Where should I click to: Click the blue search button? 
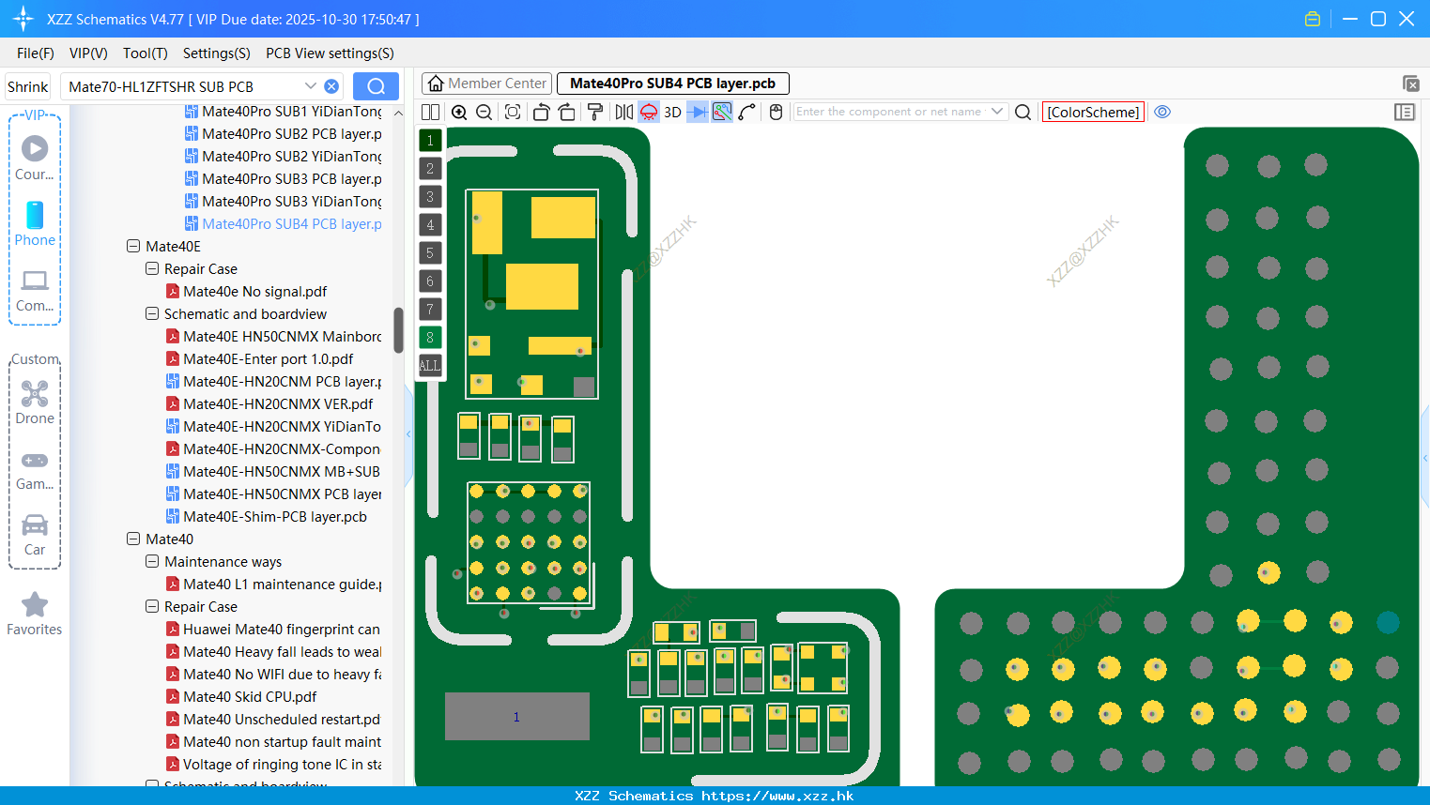[376, 86]
